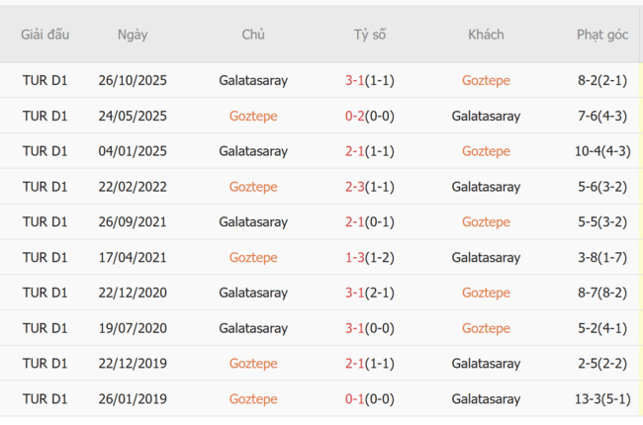Click Goztepe in the 22/12/2019 match
Image resolution: width=643 pixels, height=425 pixels.
[253, 364]
